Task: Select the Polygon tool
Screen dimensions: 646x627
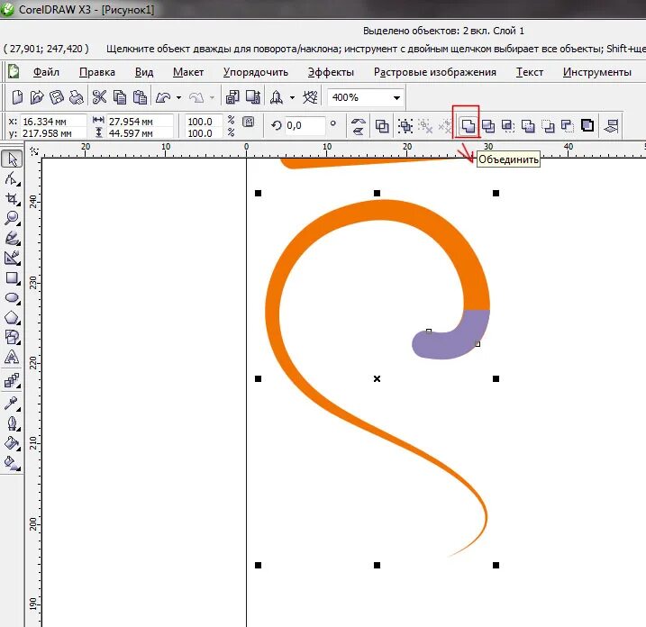Action: (12, 318)
